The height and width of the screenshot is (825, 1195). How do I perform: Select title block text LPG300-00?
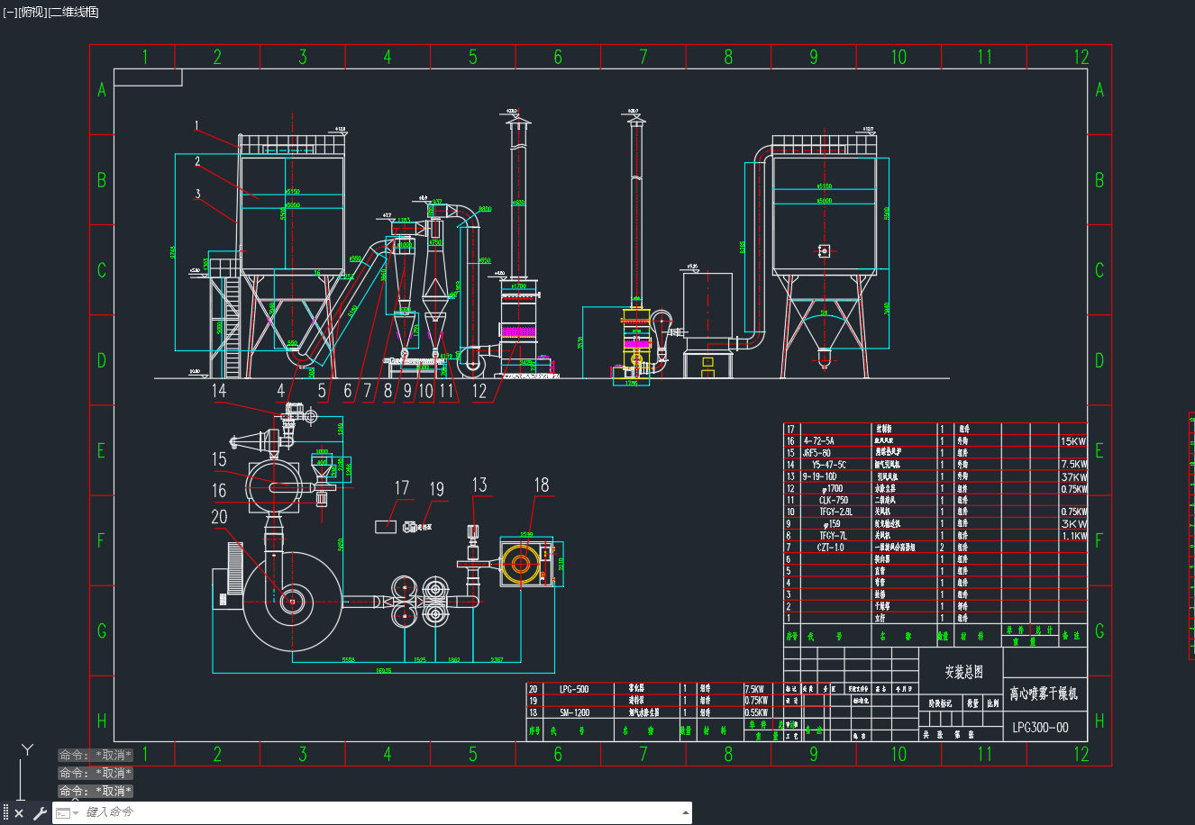(1040, 728)
